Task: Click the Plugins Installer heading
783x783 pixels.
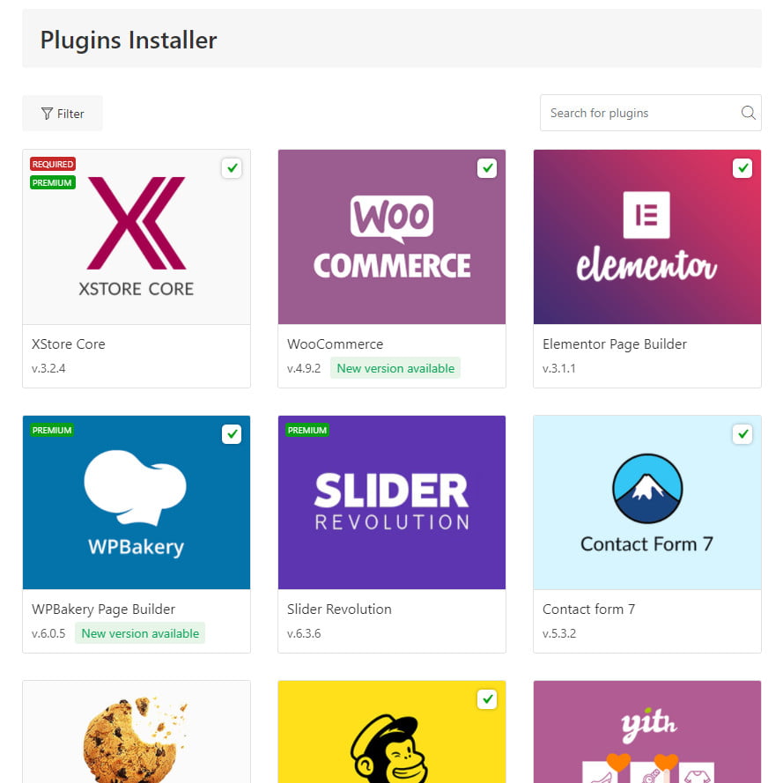Action: pos(129,41)
